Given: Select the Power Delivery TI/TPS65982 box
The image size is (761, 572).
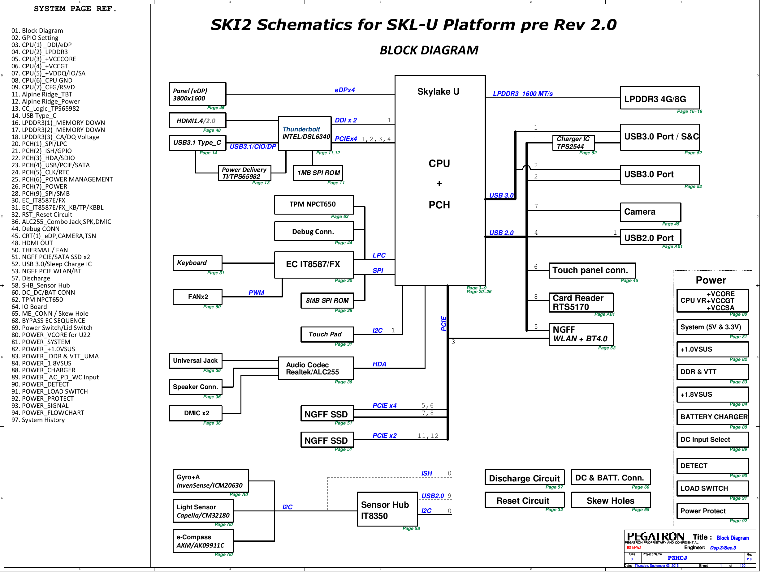Looking at the screenshot, I should [244, 173].
